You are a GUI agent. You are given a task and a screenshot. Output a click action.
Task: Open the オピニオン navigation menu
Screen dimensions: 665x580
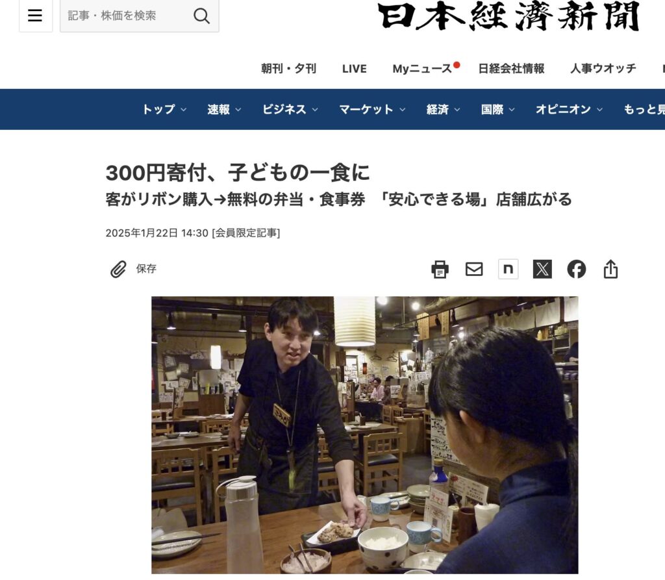click(x=569, y=110)
